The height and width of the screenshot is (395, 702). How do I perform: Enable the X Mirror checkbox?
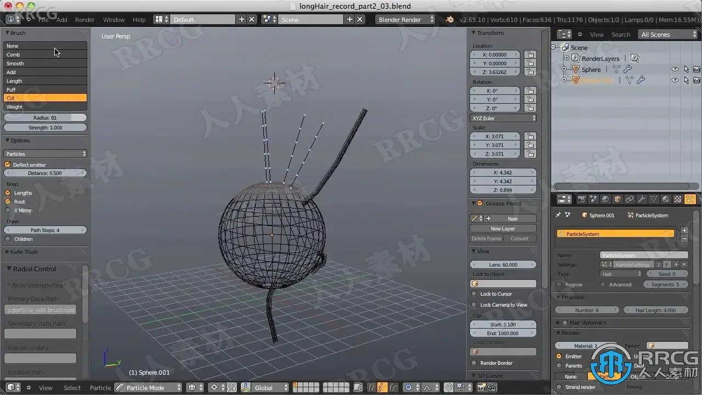click(8, 210)
